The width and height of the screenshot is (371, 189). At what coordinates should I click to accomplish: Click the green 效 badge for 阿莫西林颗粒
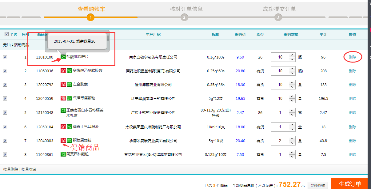(63, 154)
